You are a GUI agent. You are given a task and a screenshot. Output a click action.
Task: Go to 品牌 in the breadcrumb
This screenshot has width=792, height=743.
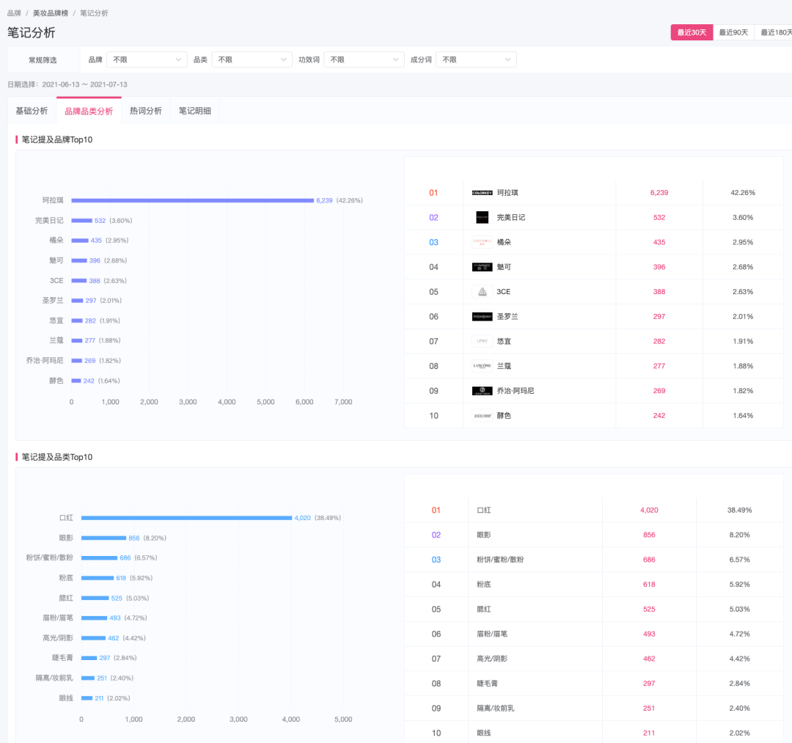(x=14, y=13)
